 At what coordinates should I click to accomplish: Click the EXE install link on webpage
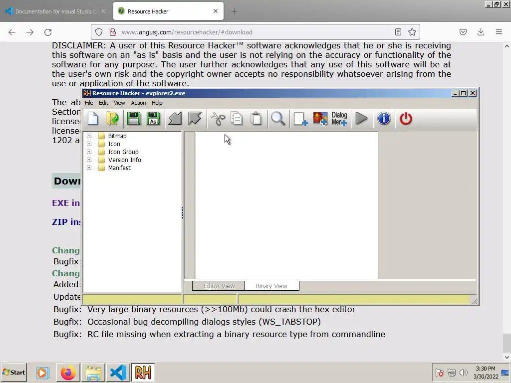pyautogui.click(x=66, y=203)
